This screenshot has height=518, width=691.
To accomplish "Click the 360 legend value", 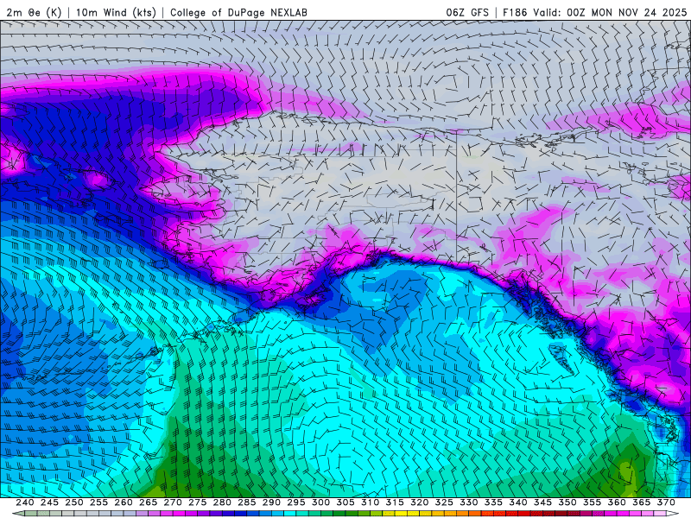I will point(617,502).
